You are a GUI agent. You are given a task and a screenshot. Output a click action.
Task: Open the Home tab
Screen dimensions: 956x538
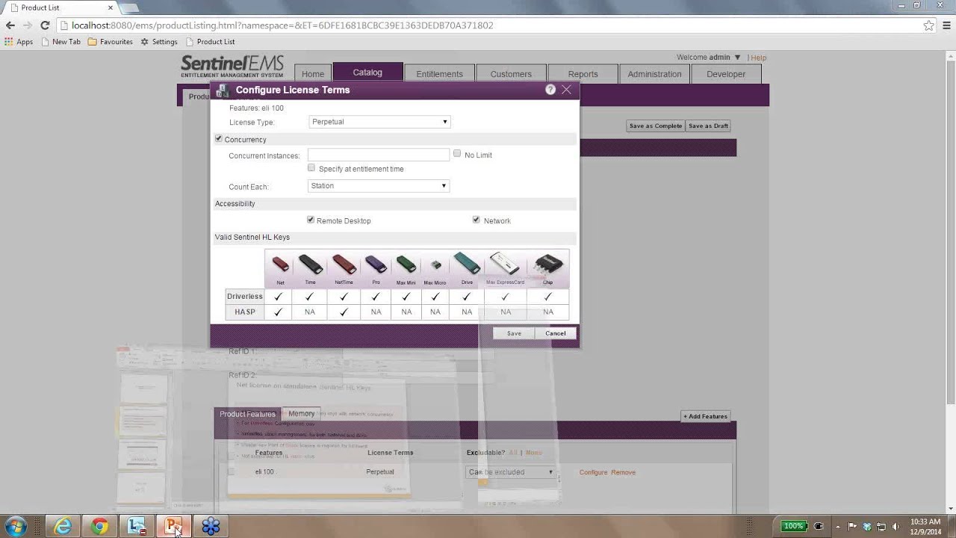[x=313, y=74]
